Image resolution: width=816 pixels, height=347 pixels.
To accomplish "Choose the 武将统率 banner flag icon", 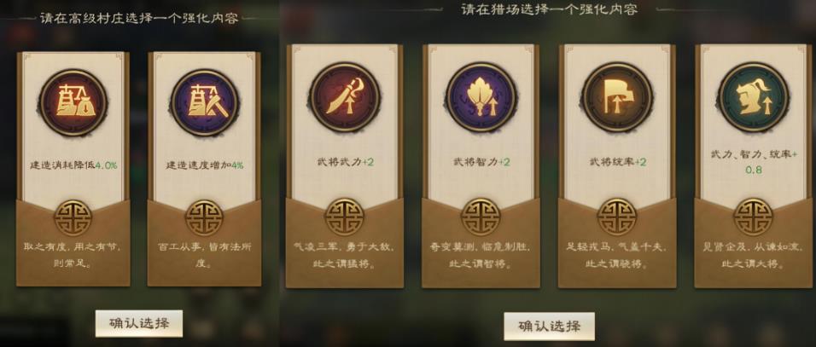I will pyautogui.click(x=617, y=97).
